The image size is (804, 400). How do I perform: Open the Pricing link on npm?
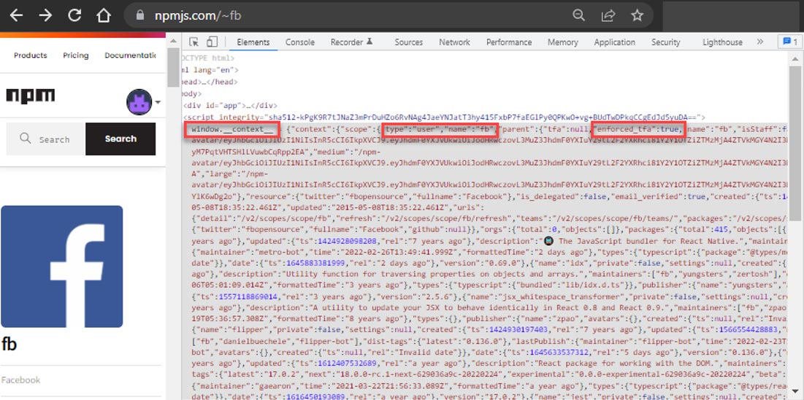[x=76, y=55]
